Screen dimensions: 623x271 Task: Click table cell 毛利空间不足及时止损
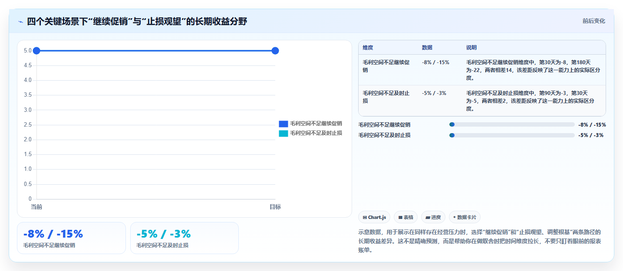[386, 97]
